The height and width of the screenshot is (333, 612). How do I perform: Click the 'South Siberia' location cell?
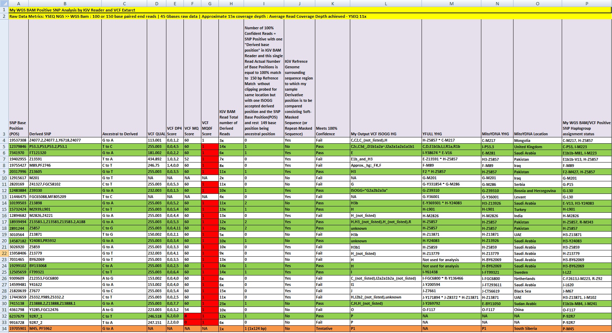(x=538, y=328)
